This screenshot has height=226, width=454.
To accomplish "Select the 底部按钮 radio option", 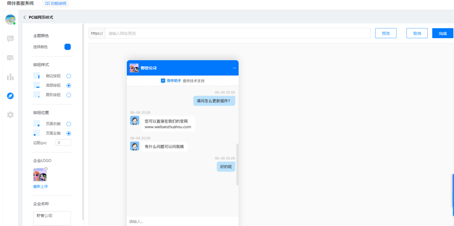I will [69, 86].
